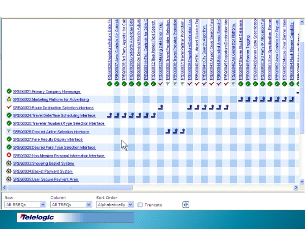The height and width of the screenshot is (229, 305).
Task: Open SREQ0032 Non-Member Personal Information Interface link
Action: 59,156
